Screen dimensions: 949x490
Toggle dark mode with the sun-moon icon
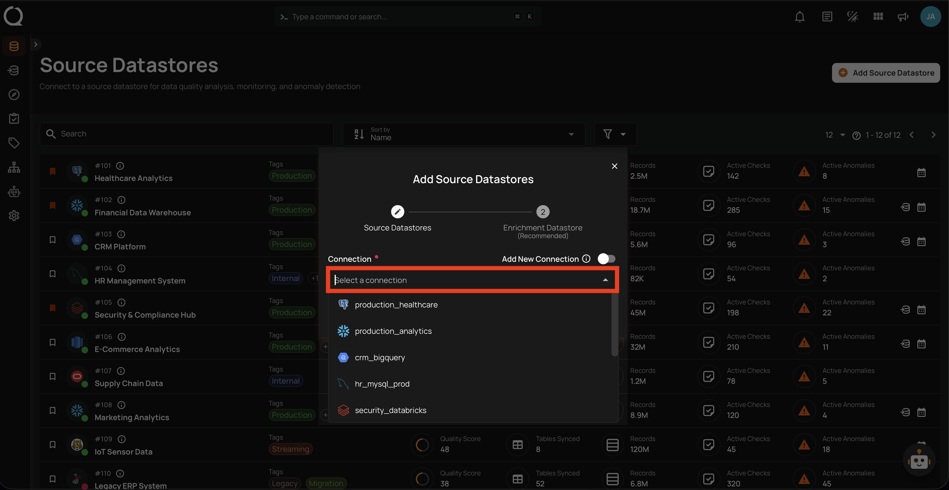click(x=852, y=16)
